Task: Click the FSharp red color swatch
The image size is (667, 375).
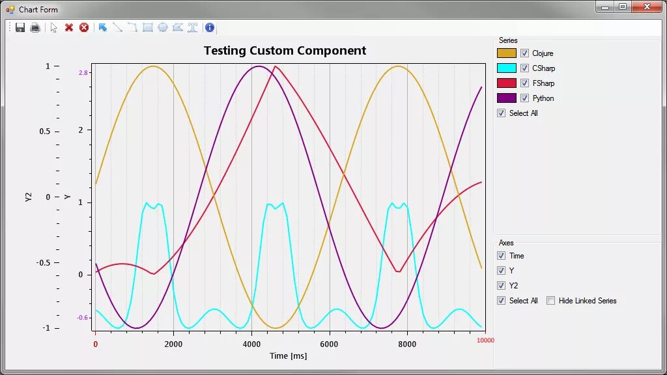Action: 507,83
